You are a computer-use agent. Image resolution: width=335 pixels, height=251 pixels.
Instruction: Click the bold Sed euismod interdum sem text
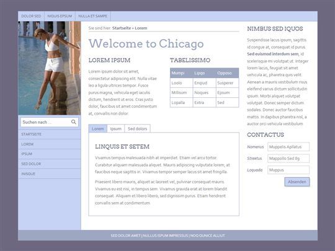[x=273, y=54]
